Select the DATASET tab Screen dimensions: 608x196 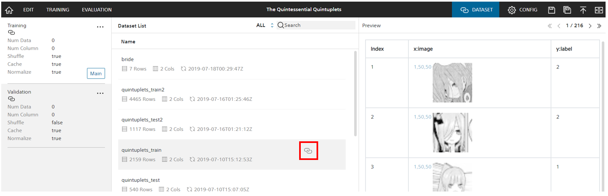tap(476, 10)
